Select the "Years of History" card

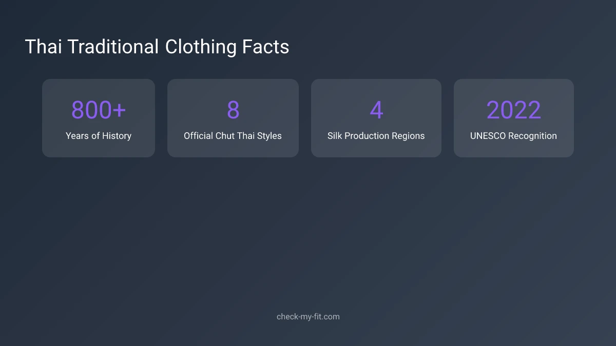99,118
